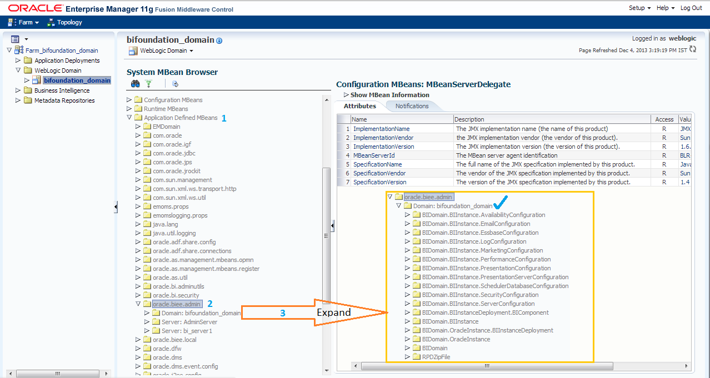Screen dimensions: 710x378
Task: Select the oracle.bi.security folder
Action: 176,295
